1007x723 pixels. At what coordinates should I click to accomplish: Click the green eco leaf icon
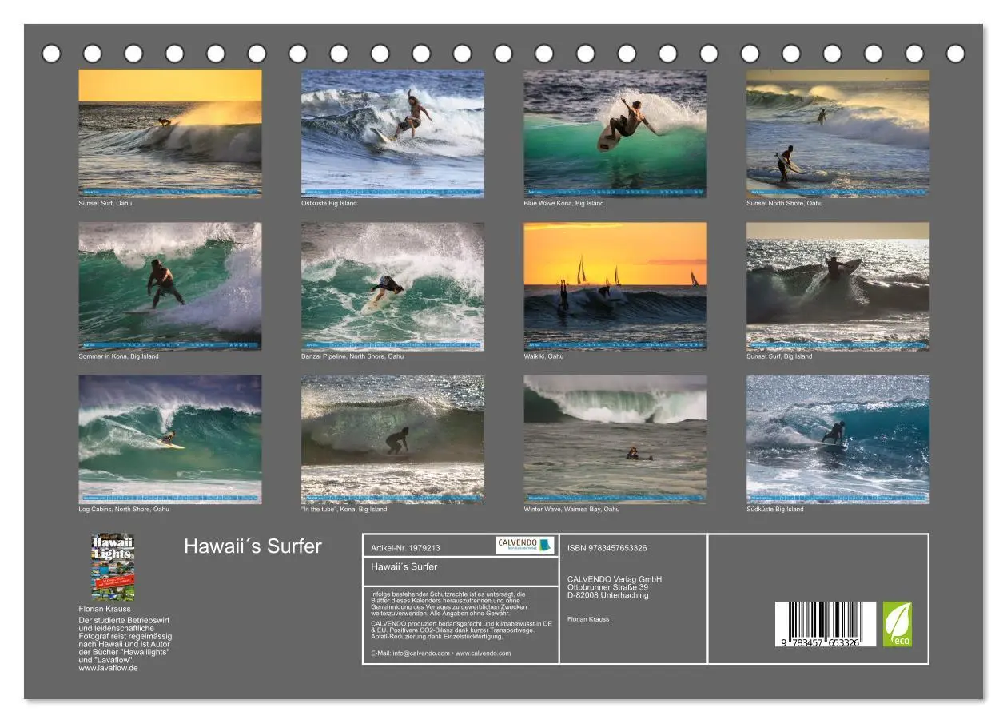(x=897, y=624)
